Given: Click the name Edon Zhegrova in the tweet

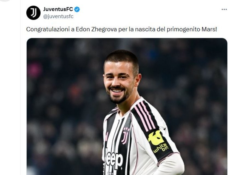Looking at the screenshot, I should [96, 29].
